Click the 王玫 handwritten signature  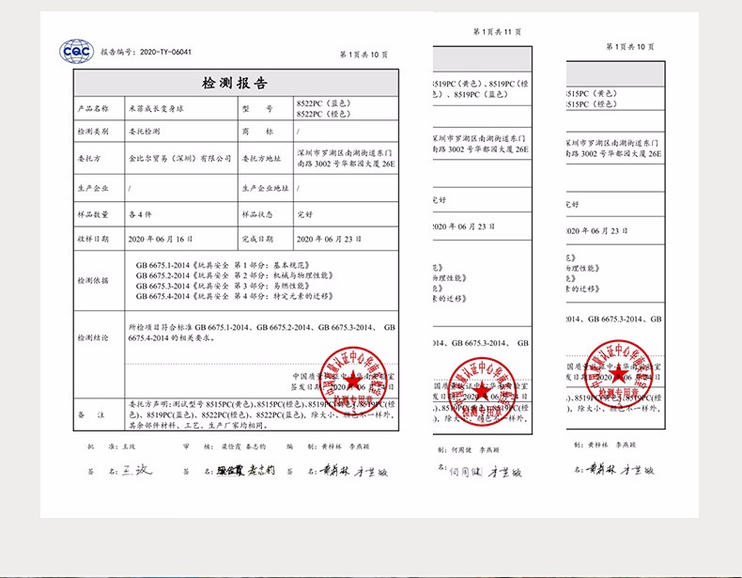(137, 470)
